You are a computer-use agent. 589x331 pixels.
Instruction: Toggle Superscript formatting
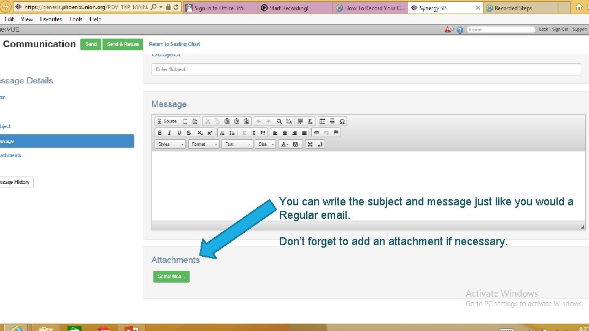[210, 133]
